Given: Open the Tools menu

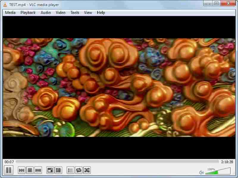Looking at the screenshot, I should 75,12.
